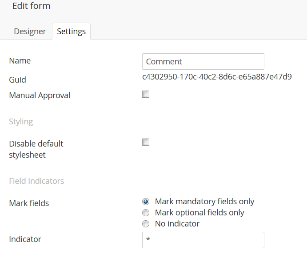Switch to the Designer tab

30,32
